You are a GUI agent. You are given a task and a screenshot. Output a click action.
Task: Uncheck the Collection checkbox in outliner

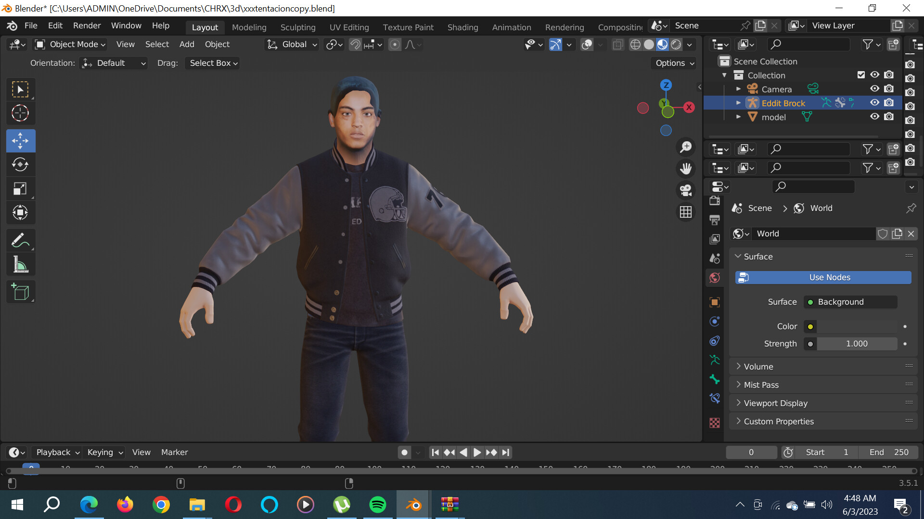[x=861, y=75]
